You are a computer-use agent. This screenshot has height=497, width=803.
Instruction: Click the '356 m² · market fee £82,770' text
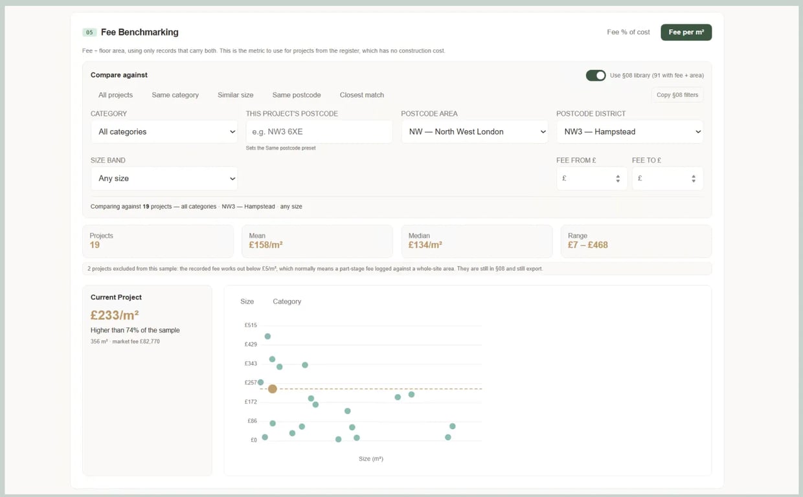[x=125, y=342]
